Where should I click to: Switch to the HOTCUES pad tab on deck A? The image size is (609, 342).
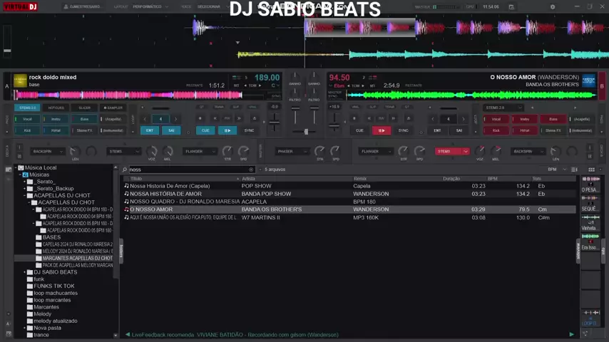click(x=56, y=108)
